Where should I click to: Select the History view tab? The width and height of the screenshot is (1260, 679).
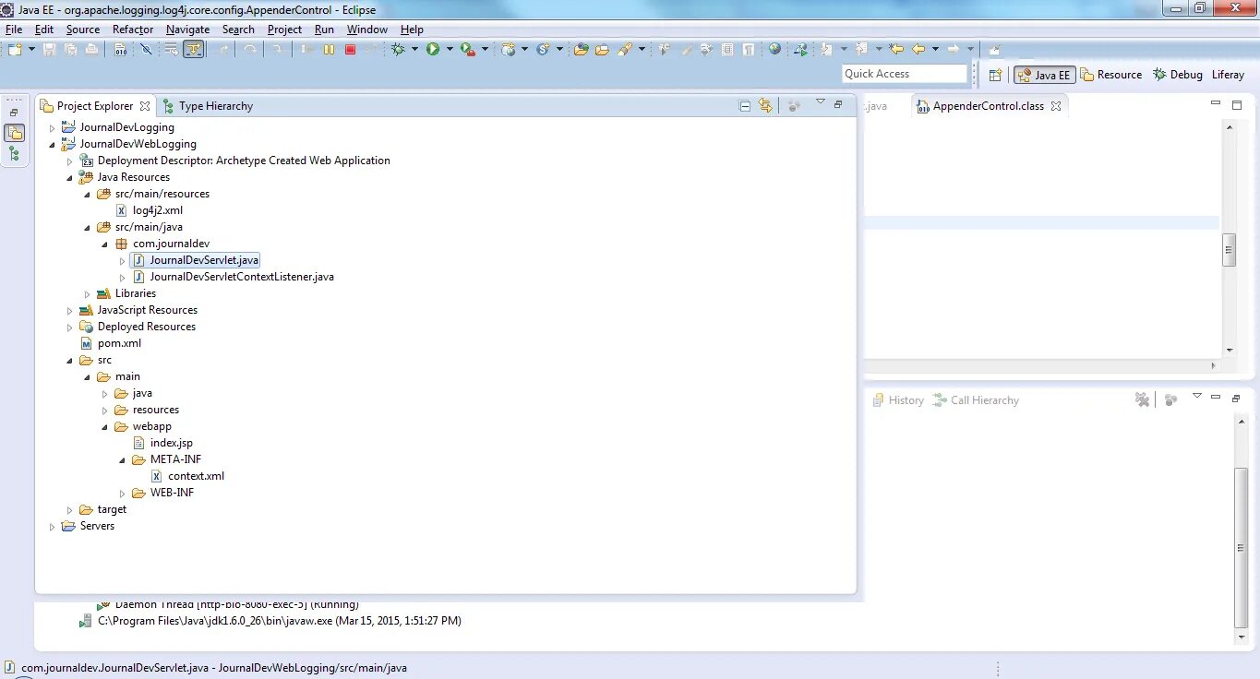click(897, 400)
